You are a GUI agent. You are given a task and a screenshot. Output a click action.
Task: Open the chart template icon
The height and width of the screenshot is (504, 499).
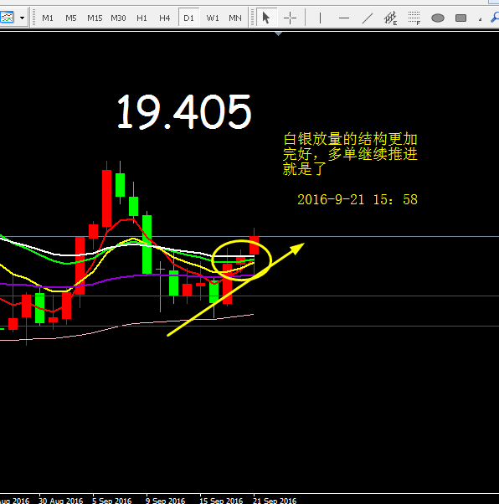pyautogui.click(x=7, y=18)
